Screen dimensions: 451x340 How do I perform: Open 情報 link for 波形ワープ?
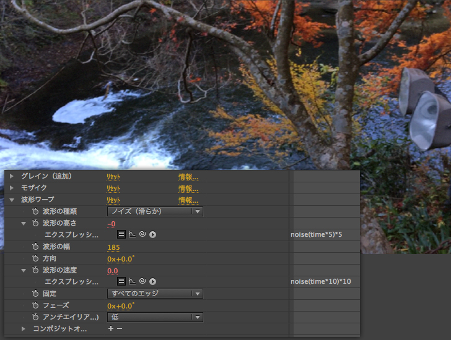[188, 200]
